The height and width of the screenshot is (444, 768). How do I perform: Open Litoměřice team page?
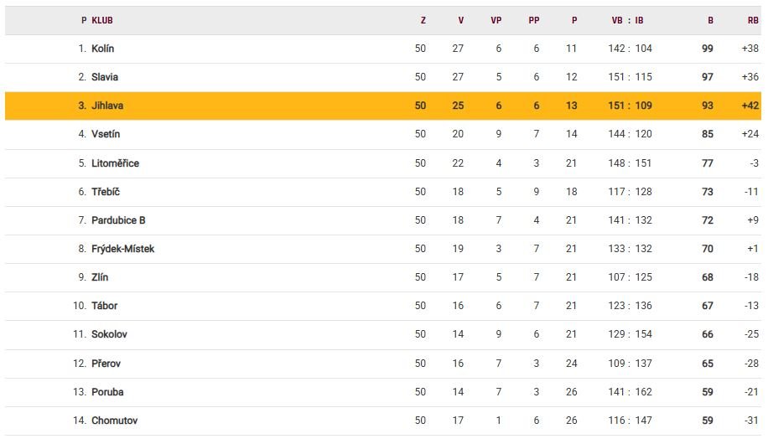pyautogui.click(x=115, y=163)
